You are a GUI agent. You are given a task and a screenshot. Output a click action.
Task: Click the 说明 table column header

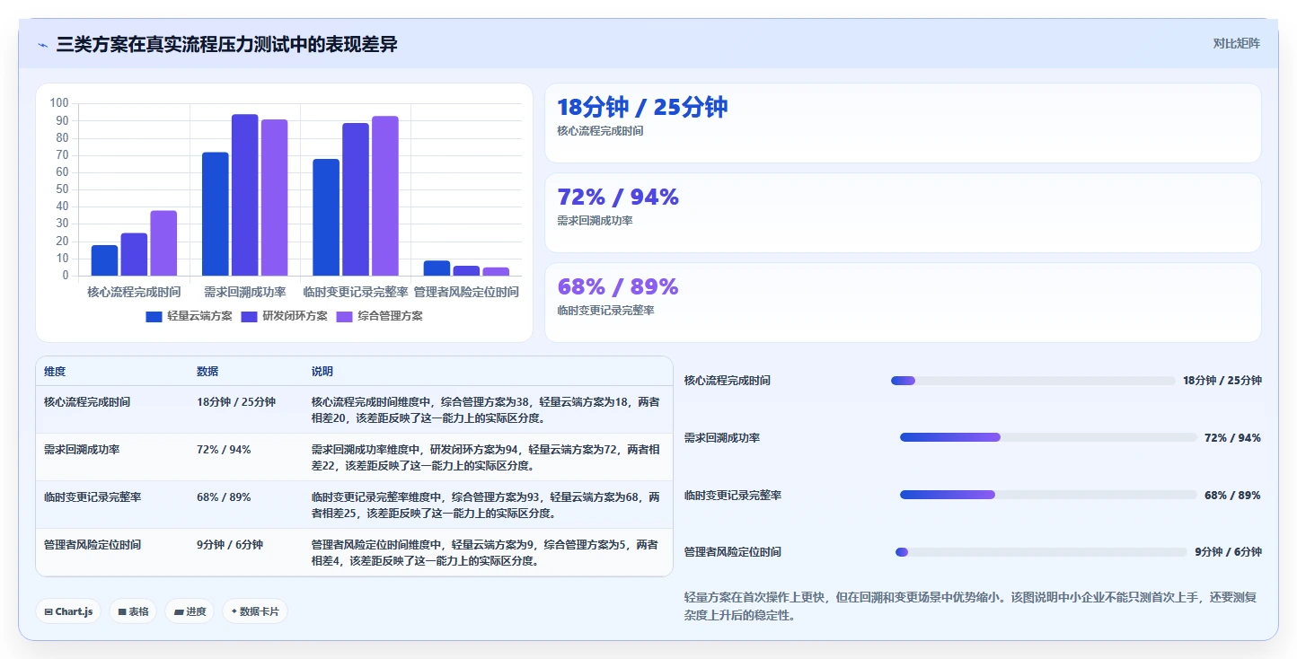(x=322, y=372)
